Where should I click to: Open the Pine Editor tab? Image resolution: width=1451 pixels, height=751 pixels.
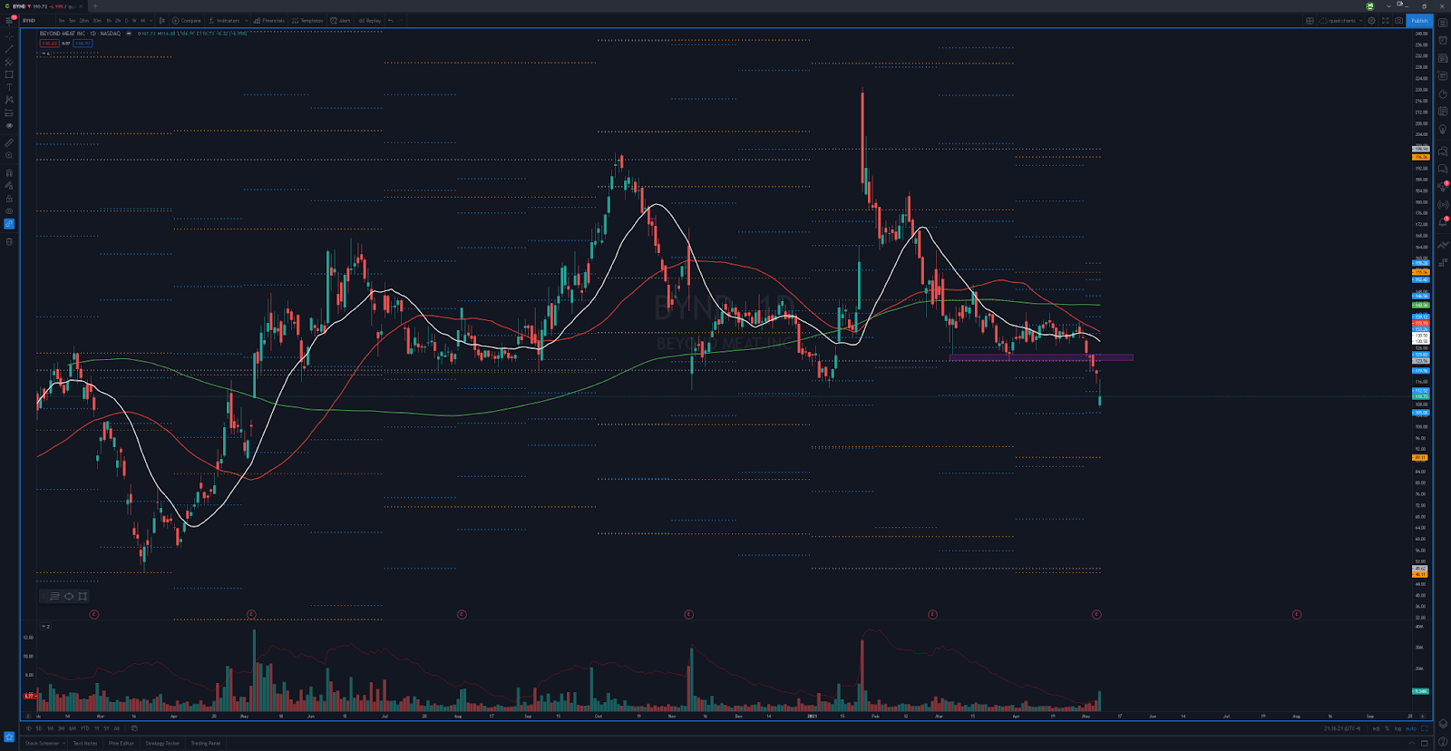(122, 743)
